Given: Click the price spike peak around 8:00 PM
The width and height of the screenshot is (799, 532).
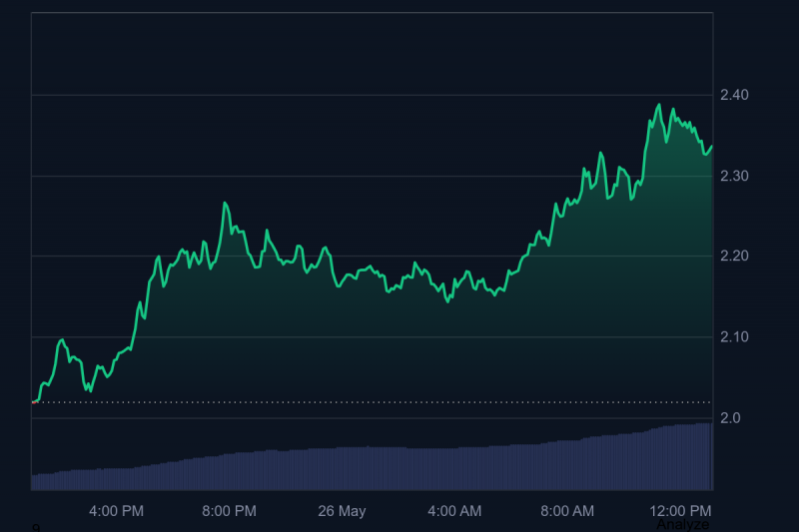Looking at the screenshot, I should click(x=225, y=204).
